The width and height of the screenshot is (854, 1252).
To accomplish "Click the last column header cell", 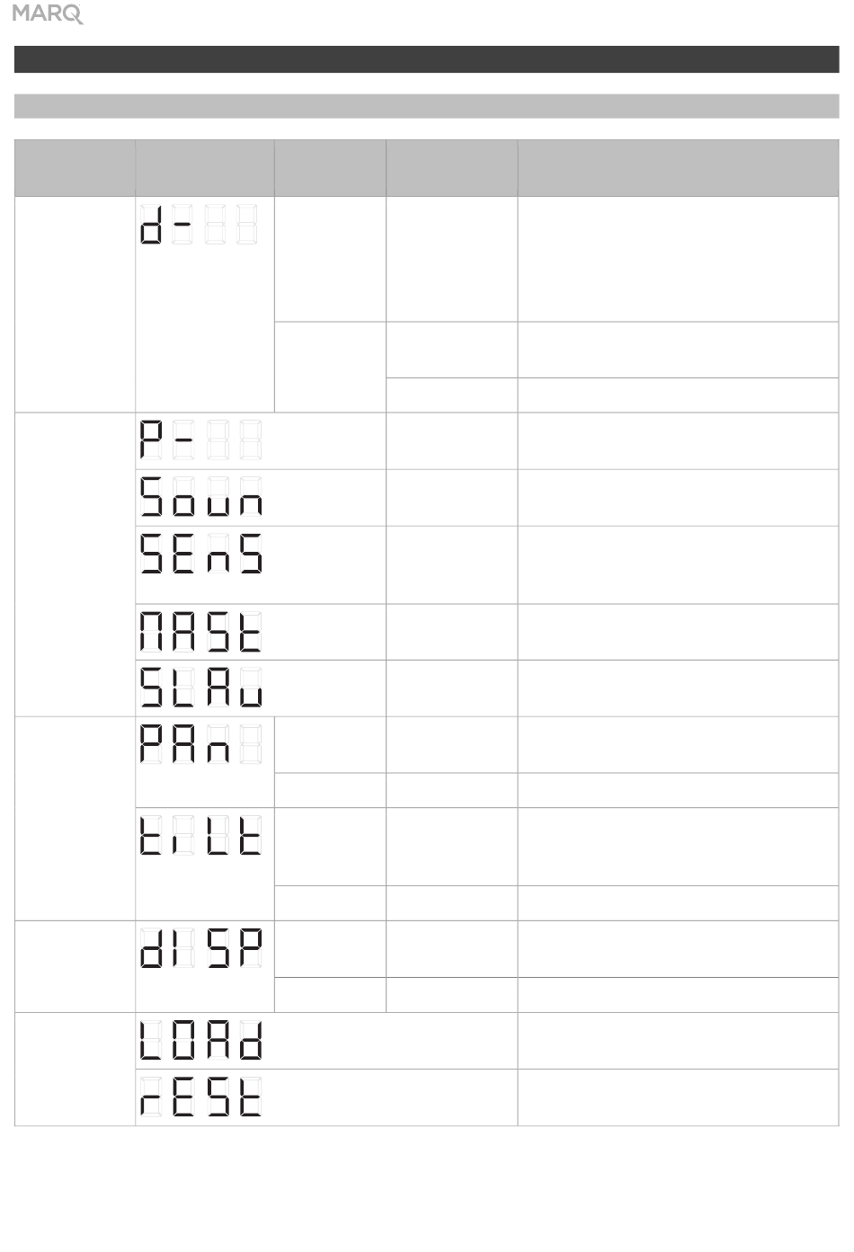I will coord(679,168).
